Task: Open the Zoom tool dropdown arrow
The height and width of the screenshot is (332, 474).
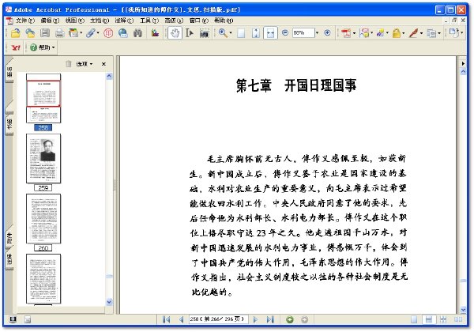Action: 231,33
